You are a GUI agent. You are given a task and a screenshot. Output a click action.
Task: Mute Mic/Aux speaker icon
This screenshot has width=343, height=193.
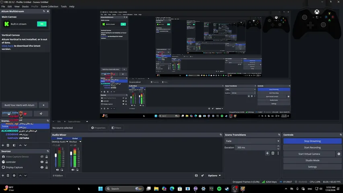pos(73,170)
